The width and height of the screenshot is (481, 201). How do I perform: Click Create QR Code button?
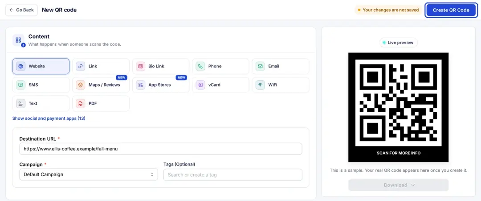451,10
